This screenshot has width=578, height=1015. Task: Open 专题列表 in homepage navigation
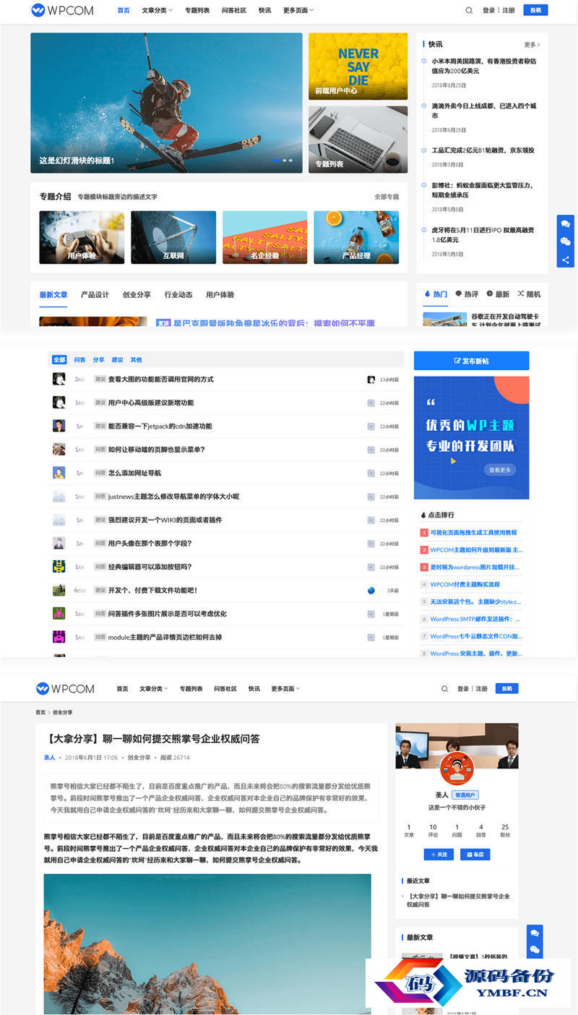point(197,11)
